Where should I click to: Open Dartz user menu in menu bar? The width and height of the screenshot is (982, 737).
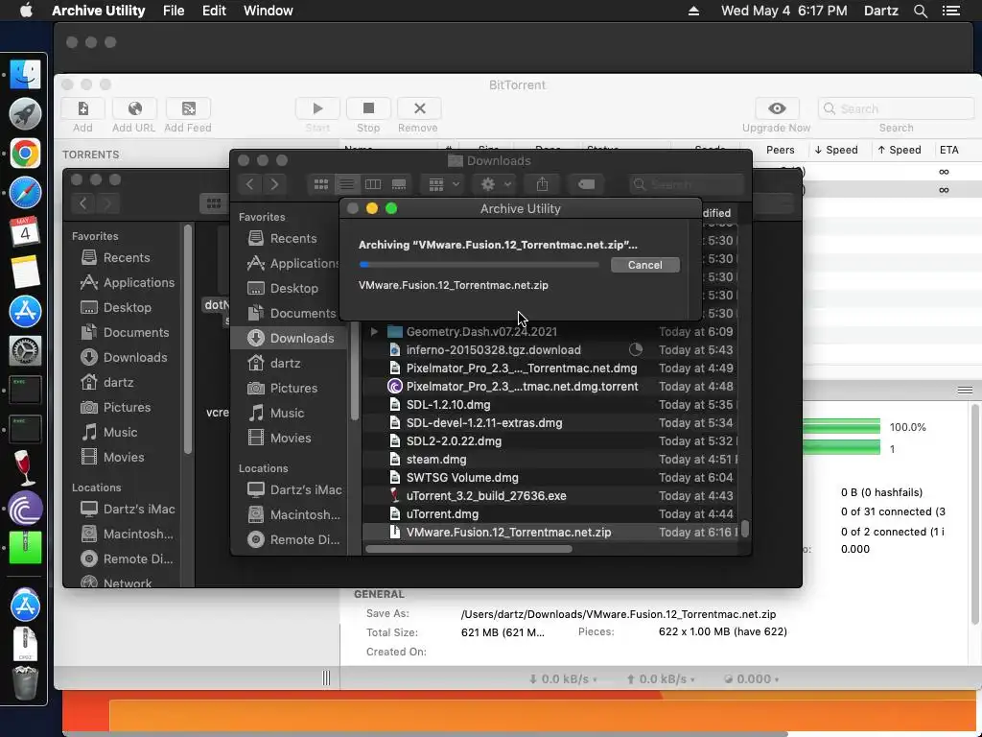tap(880, 11)
